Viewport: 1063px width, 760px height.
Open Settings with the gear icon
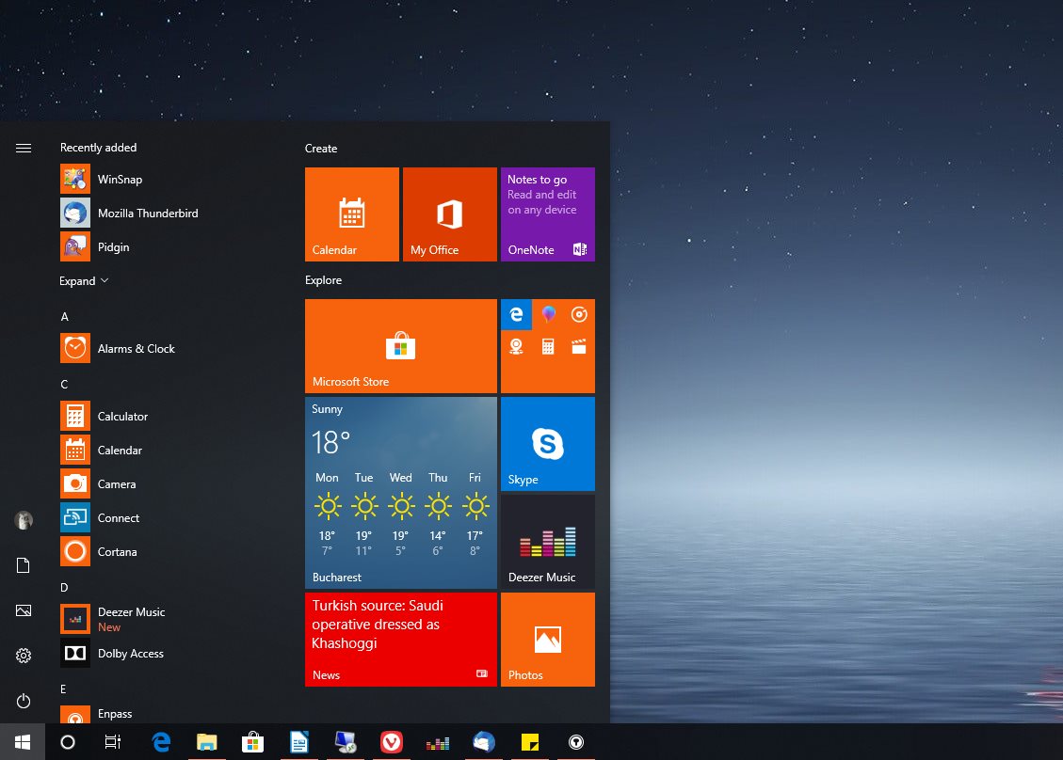point(23,656)
